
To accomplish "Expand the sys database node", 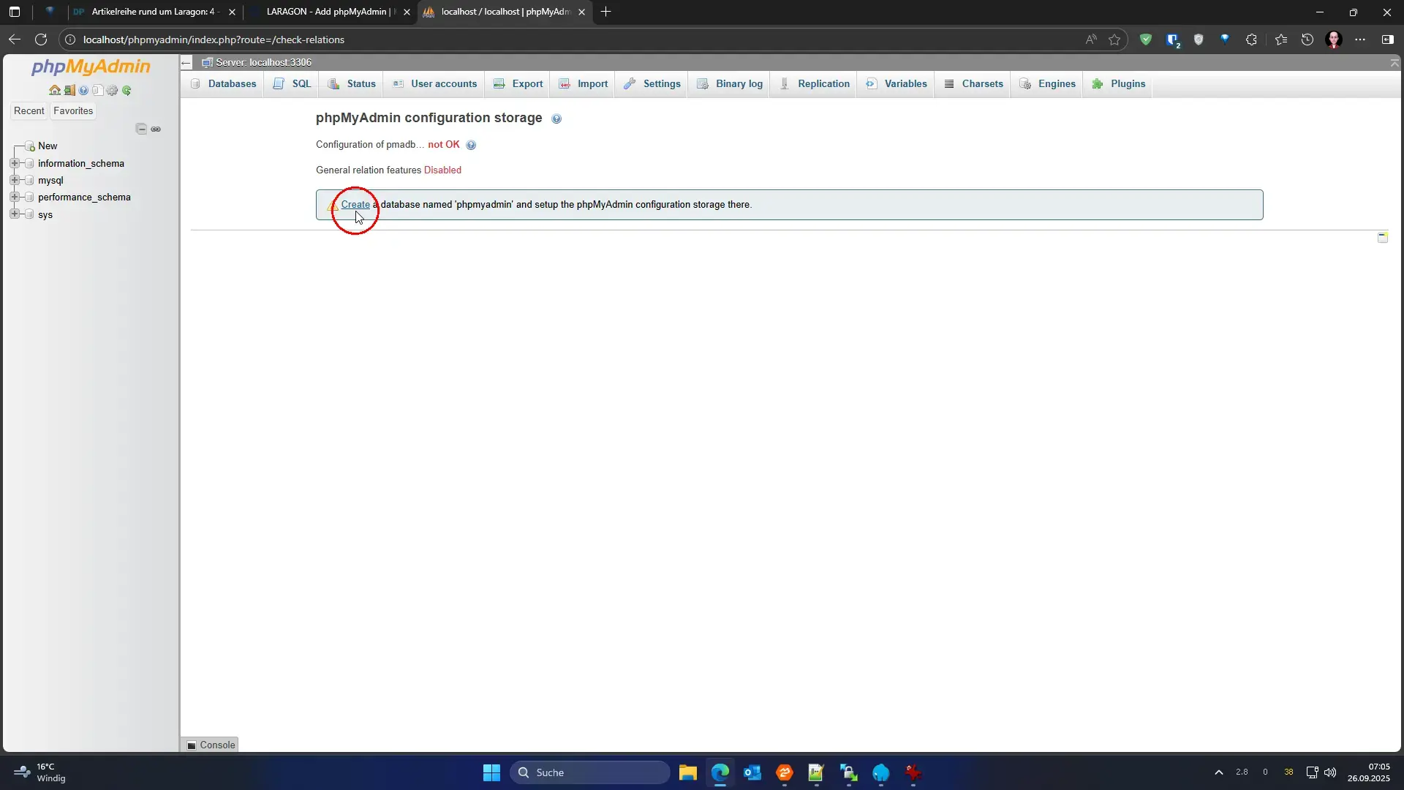I will [x=15, y=214].
